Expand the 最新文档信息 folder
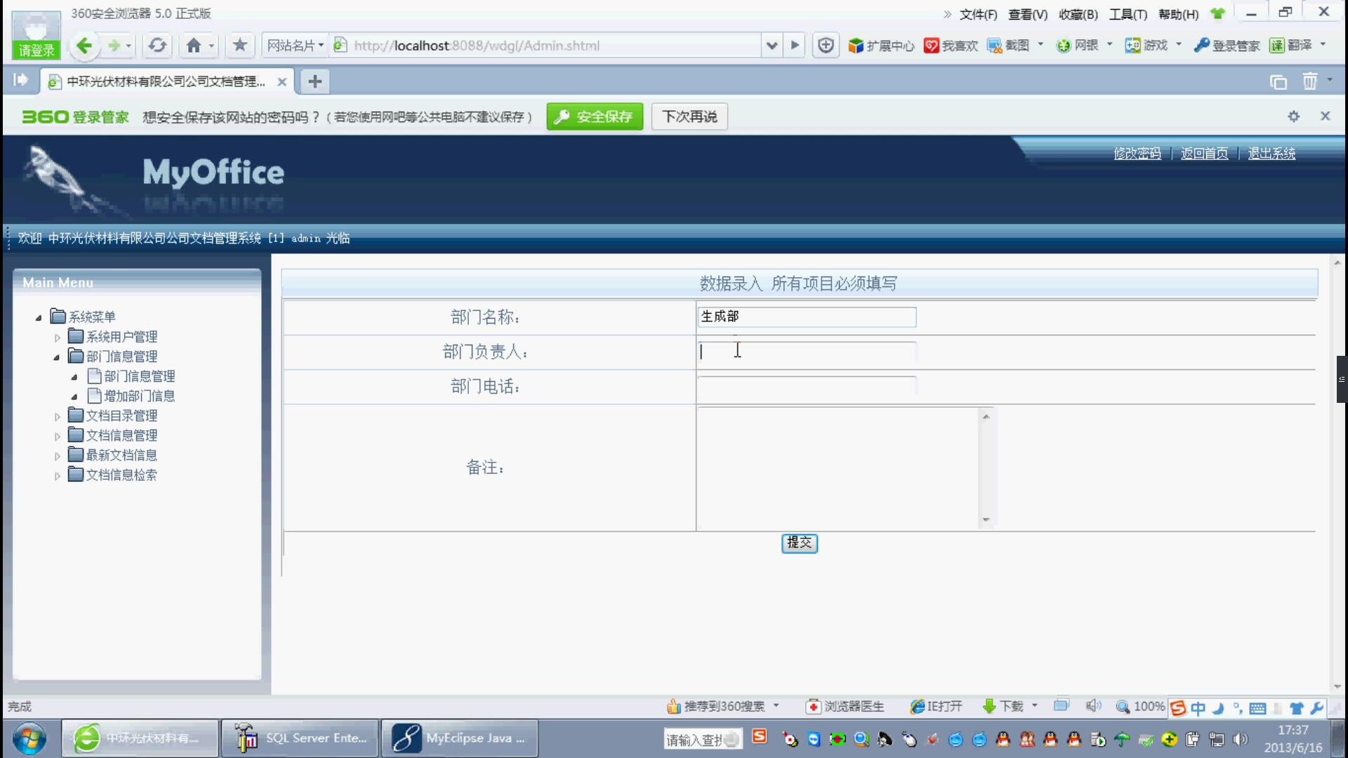 point(58,456)
